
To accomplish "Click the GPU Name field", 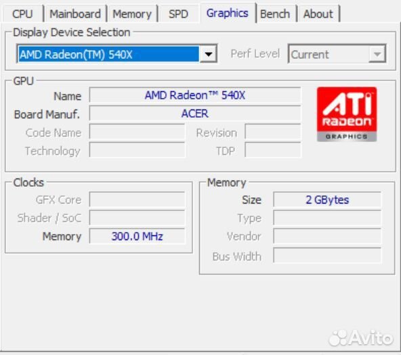I will [195, 95].
